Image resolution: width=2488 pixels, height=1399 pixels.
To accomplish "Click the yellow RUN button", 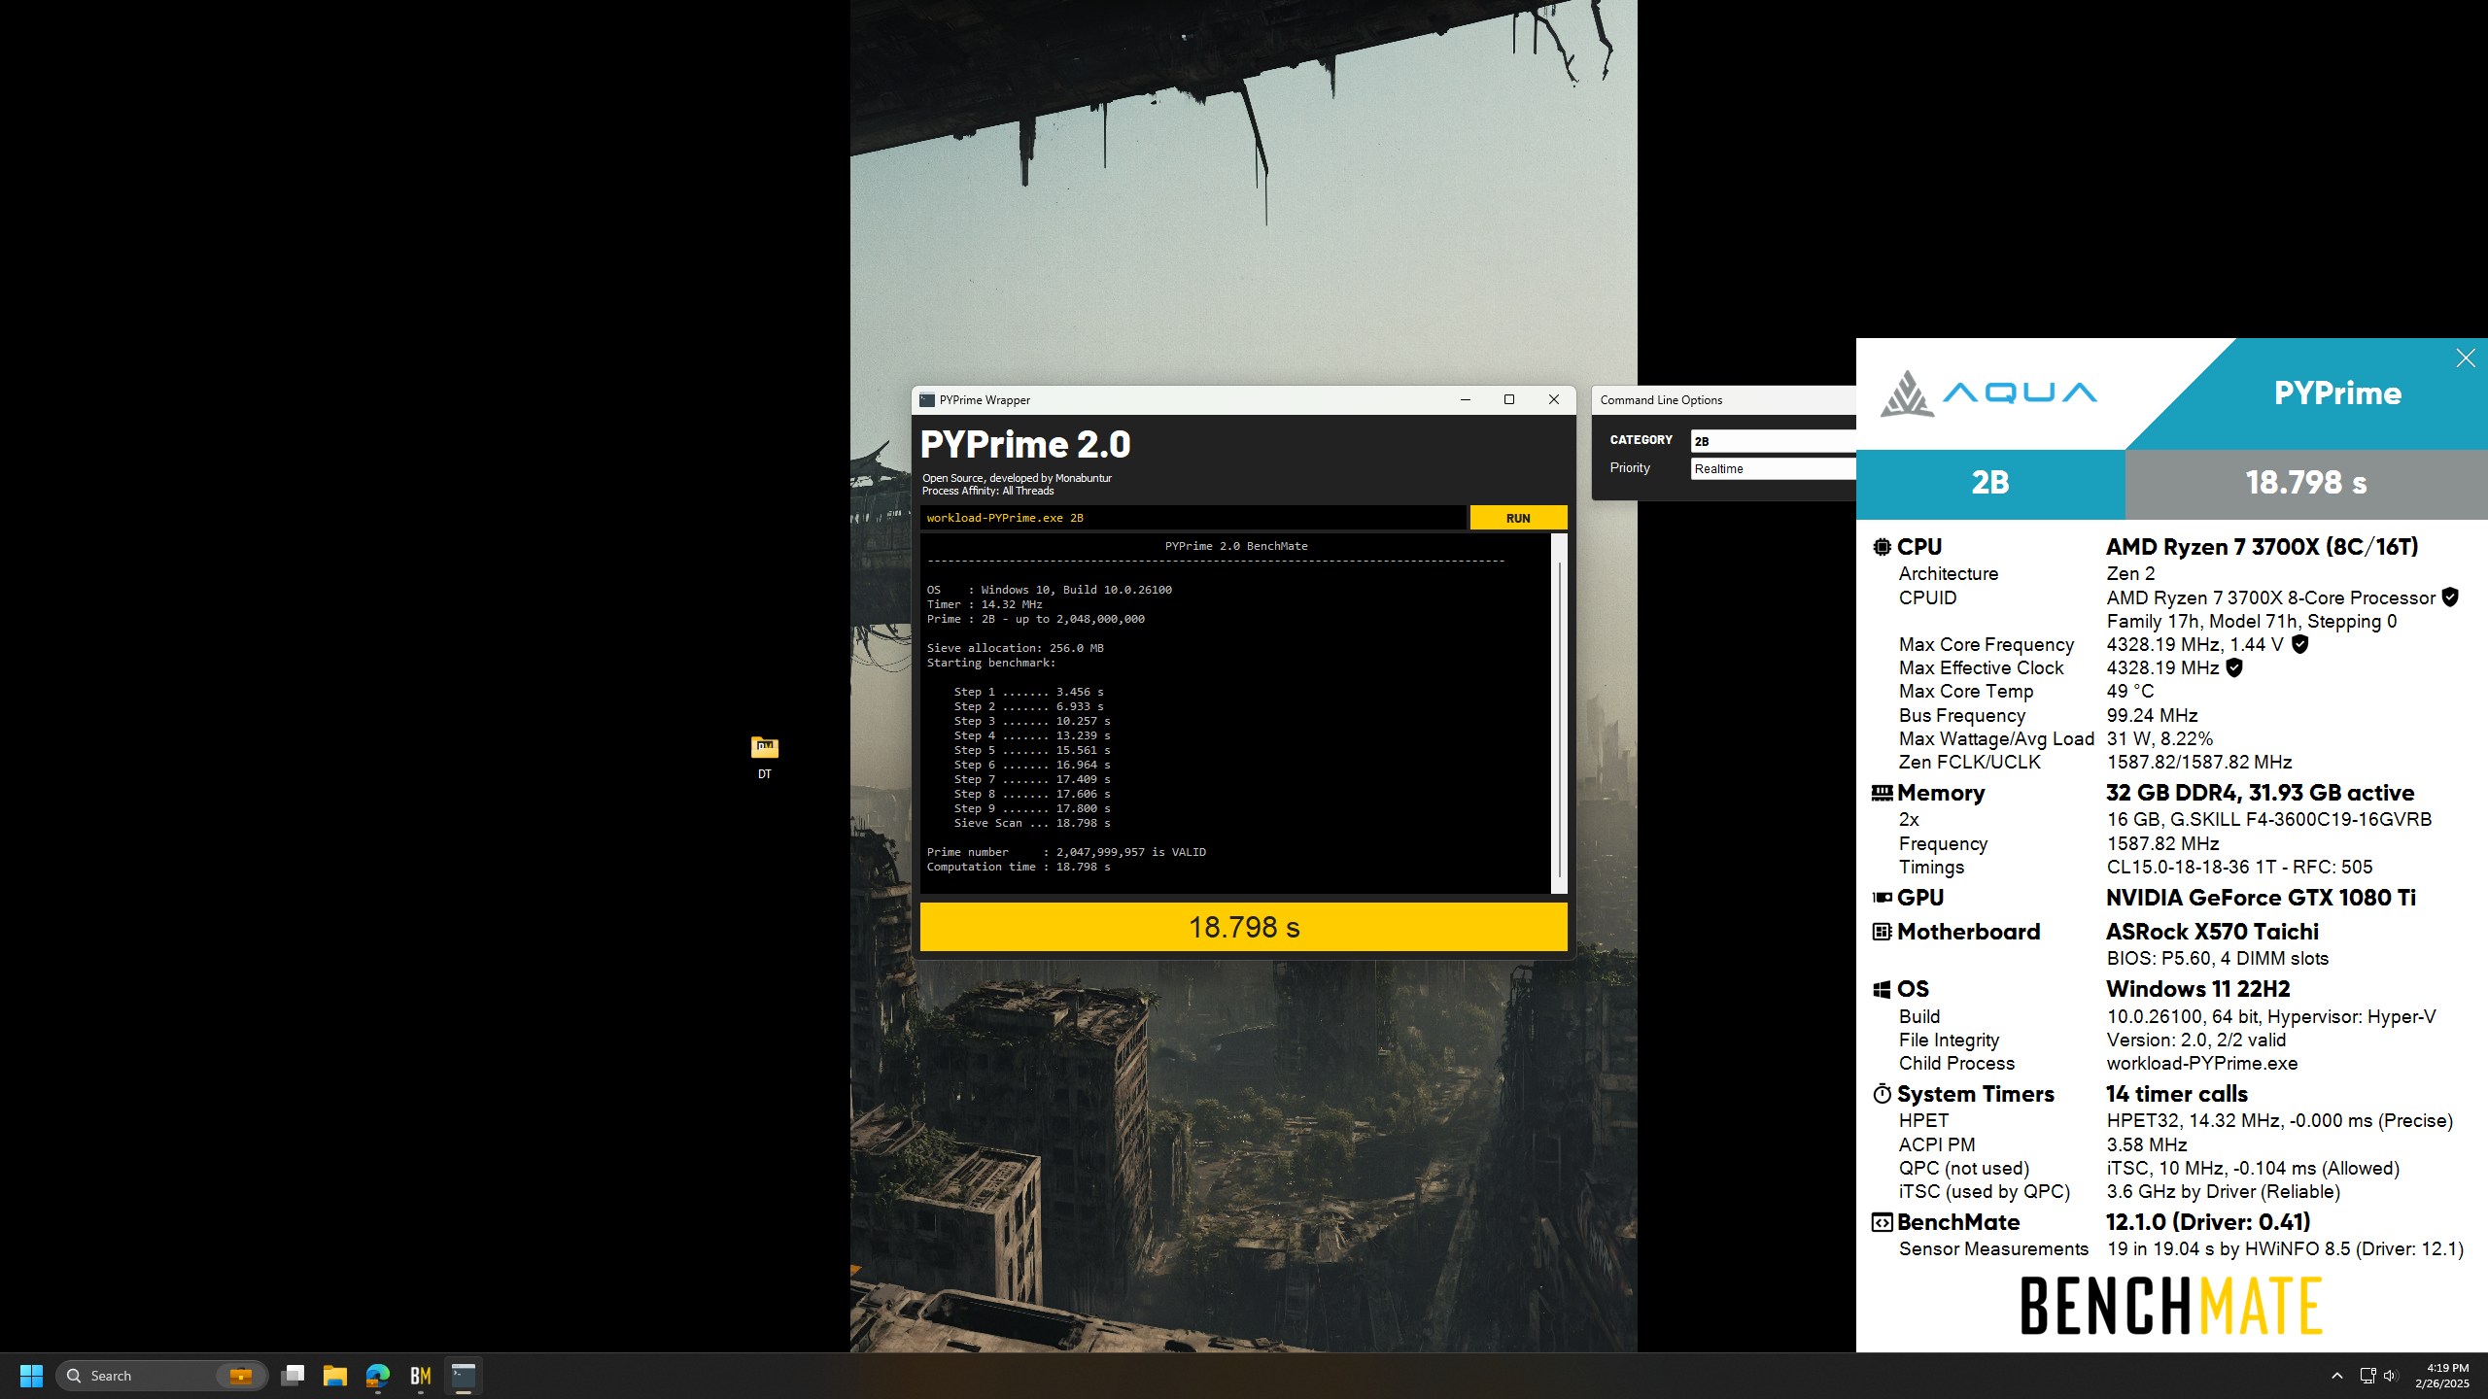I will click(1518, 518).
